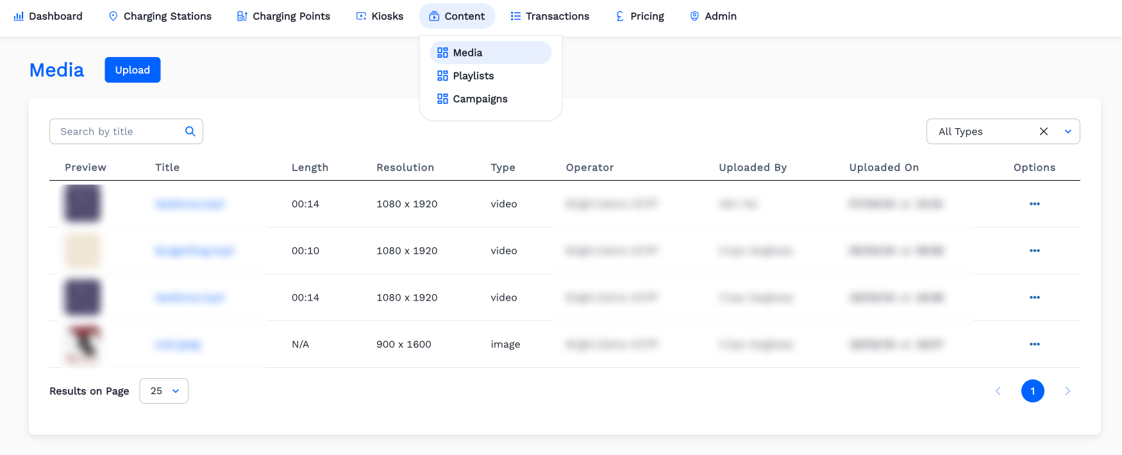
Task: Focus the Search by title field
Action: pos(119,131)
